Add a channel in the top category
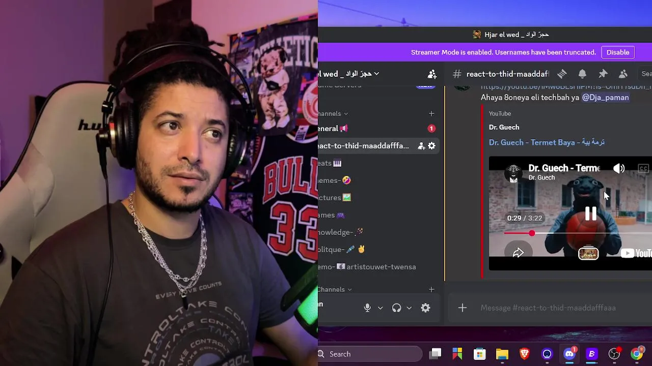This screenshot has width=652, height=366. click(431, 113)
